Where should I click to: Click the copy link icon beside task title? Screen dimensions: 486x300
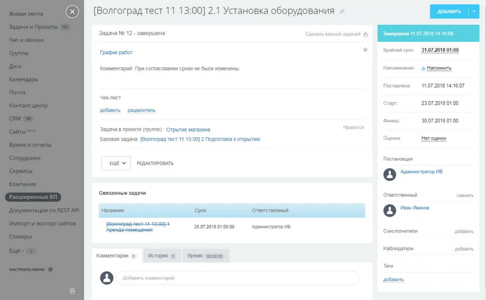342,12
